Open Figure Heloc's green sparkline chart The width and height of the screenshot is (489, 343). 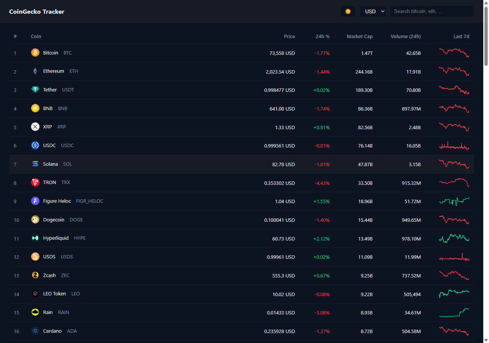(454, 201)
